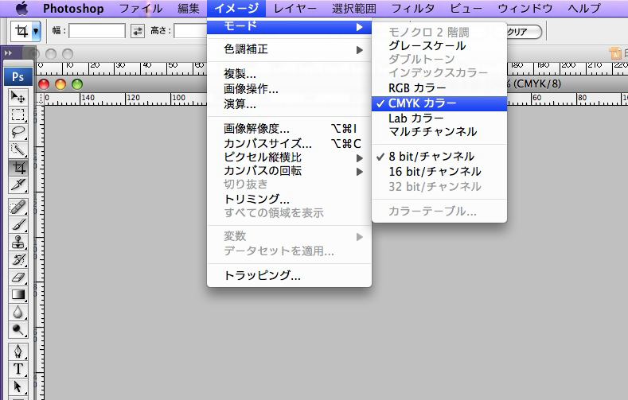This screenshot has height=400, width=628.
Task: Open Crop tool preset picker dropdown
Action: (36, 31)
